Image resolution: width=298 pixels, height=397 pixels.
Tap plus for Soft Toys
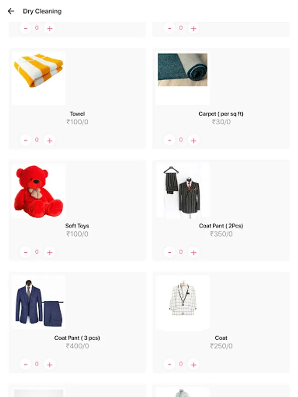[49, 252]
